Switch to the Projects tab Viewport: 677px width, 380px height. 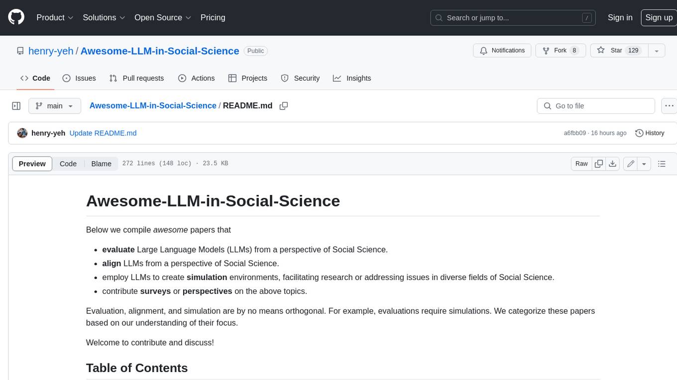click(x=247, y=78)
